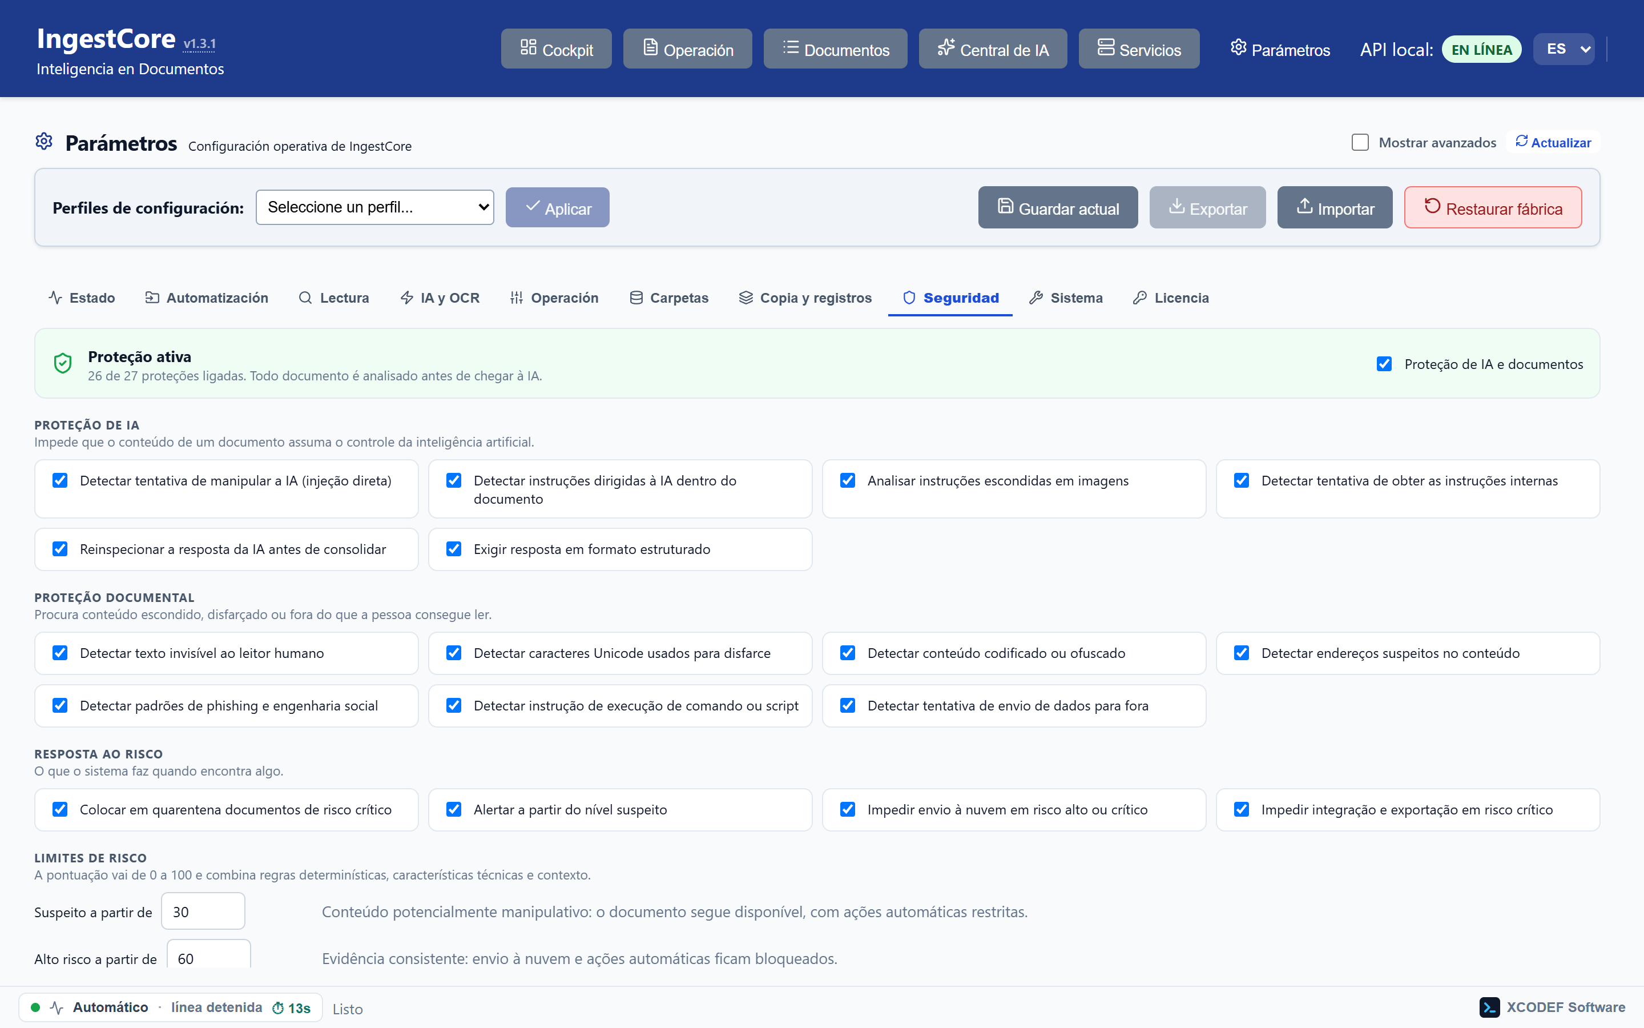The width and height of the screenshot is (1644, 1028).
Task: Click Guardar actual button
Action: pos(1058,207)
